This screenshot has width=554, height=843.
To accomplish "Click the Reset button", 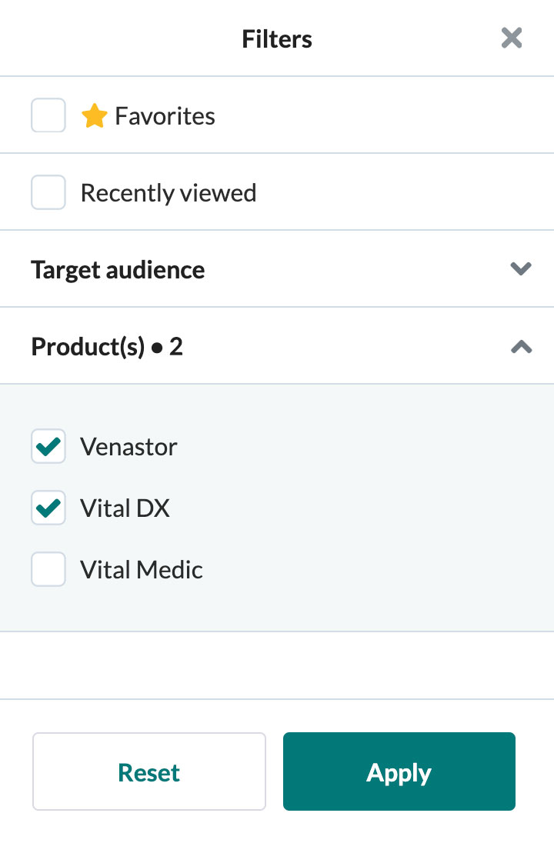I will coord(149,771).
